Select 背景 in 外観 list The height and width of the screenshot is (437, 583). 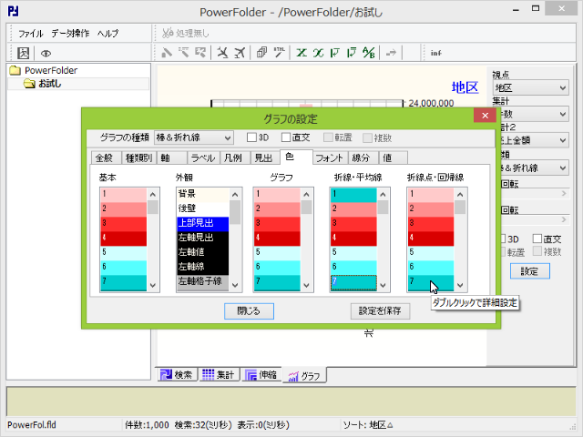(202, 194)
